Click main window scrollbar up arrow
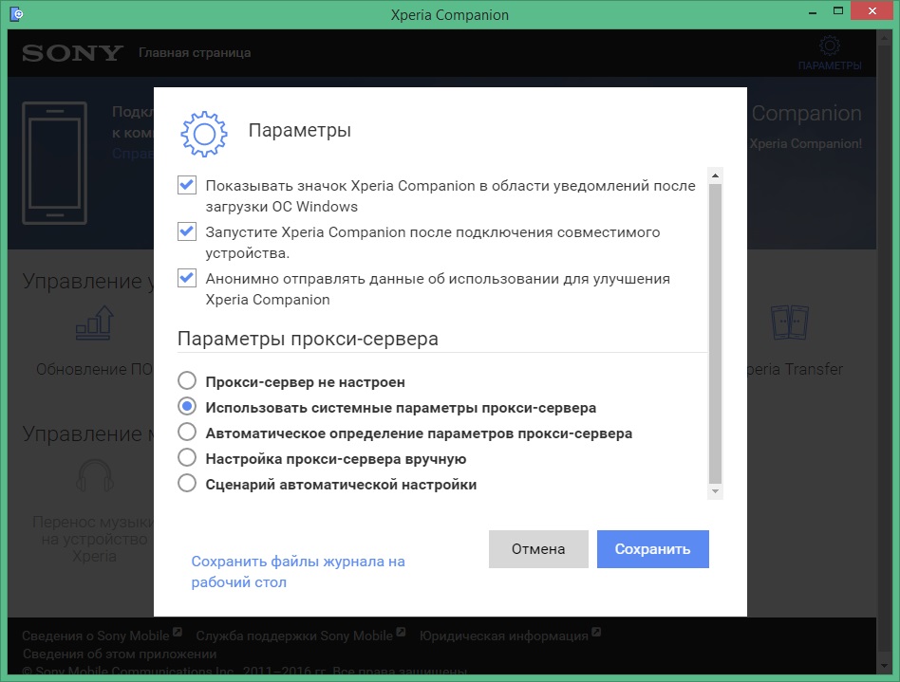Screen dimensions: 900x682 (x=884, y=38)
